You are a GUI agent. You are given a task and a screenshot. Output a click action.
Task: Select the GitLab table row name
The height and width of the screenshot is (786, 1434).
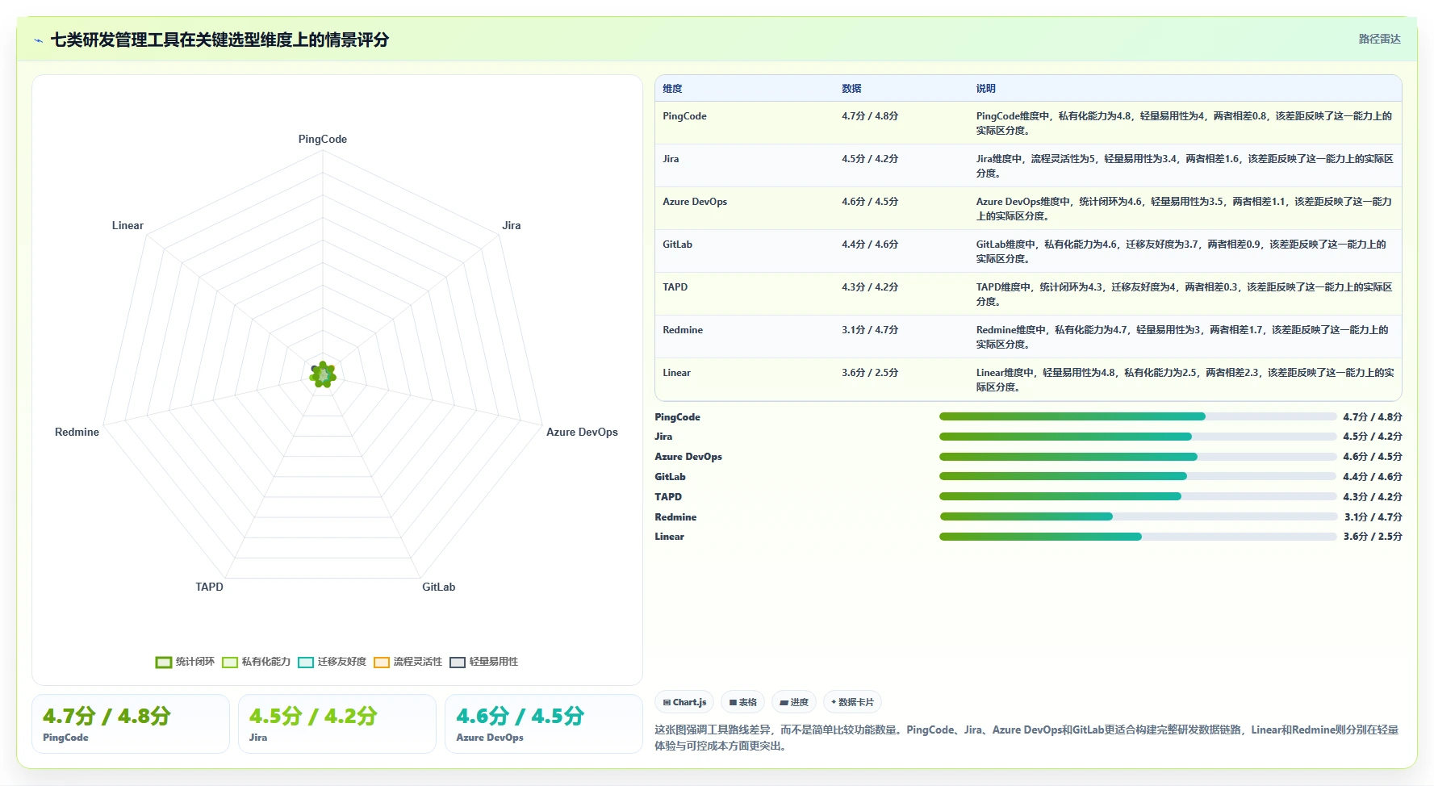677,245
